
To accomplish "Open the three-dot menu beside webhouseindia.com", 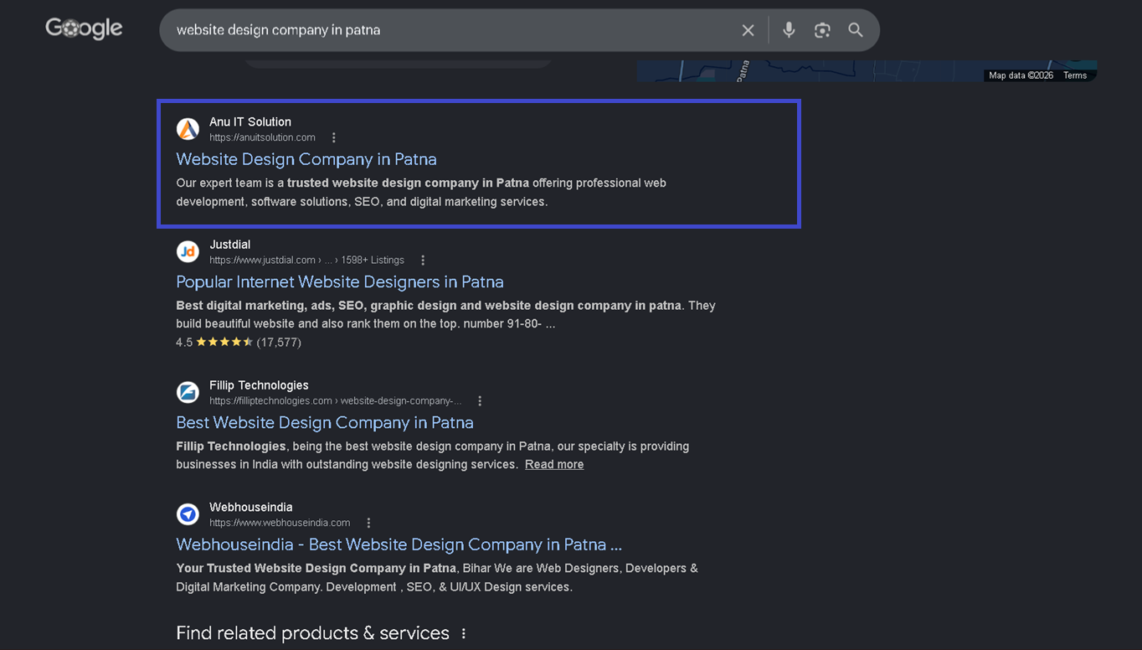I will click(368, 524).
